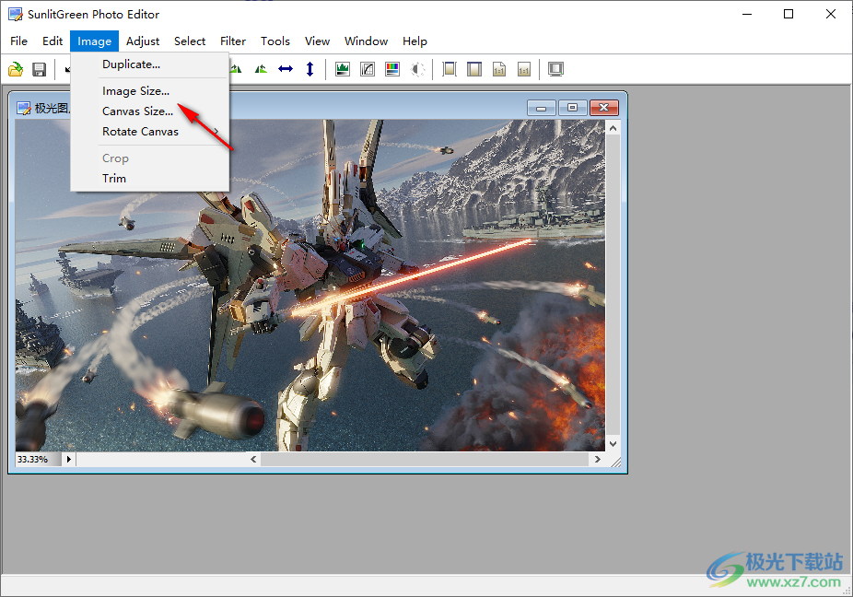Choose Image Size... menu entry
The width and height of the screenshot is (853, 597).
[149, 91]
